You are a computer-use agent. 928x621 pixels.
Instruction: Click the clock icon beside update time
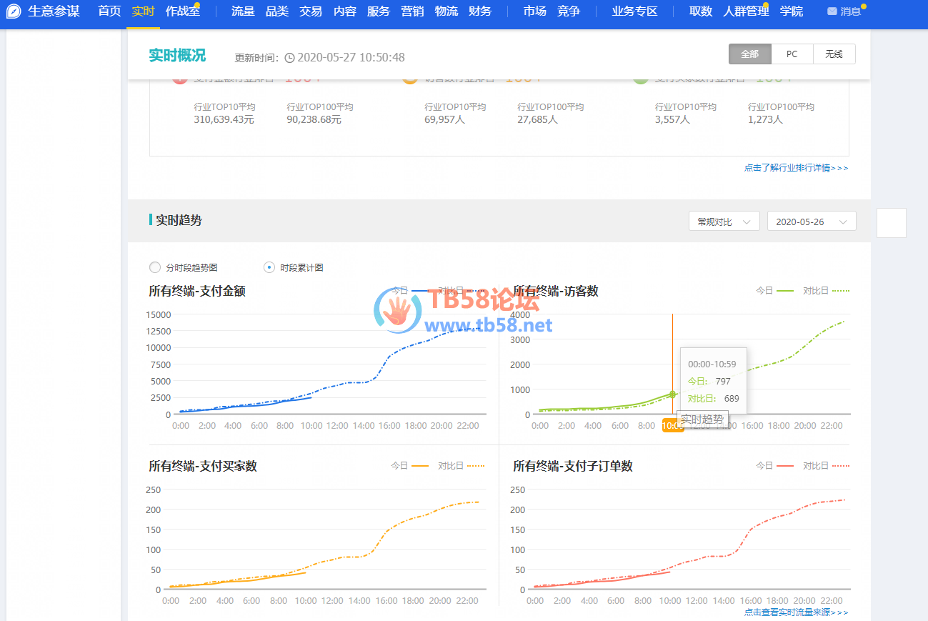click(x=289, y=58)
